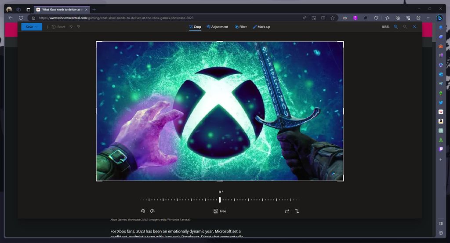
Task: Zoom out of the image
Action: coord(405,27)
